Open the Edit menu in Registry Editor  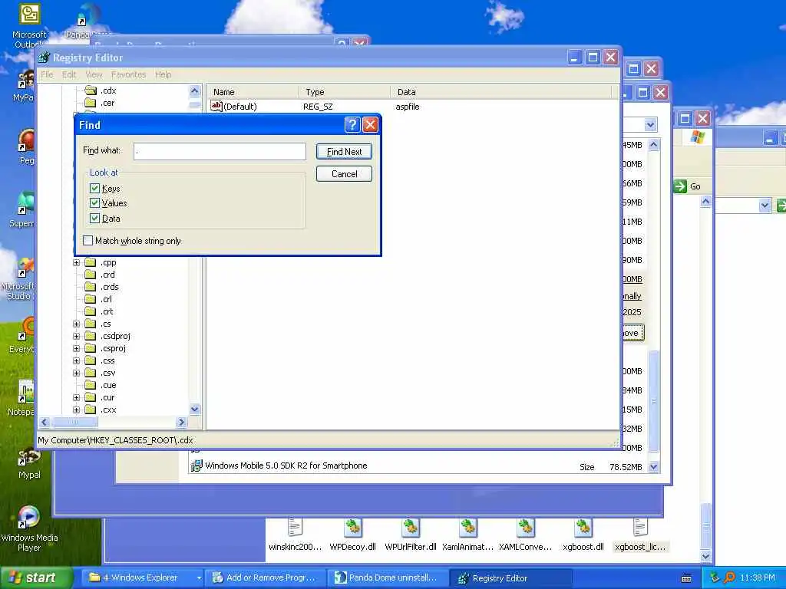tap(69, 74)
